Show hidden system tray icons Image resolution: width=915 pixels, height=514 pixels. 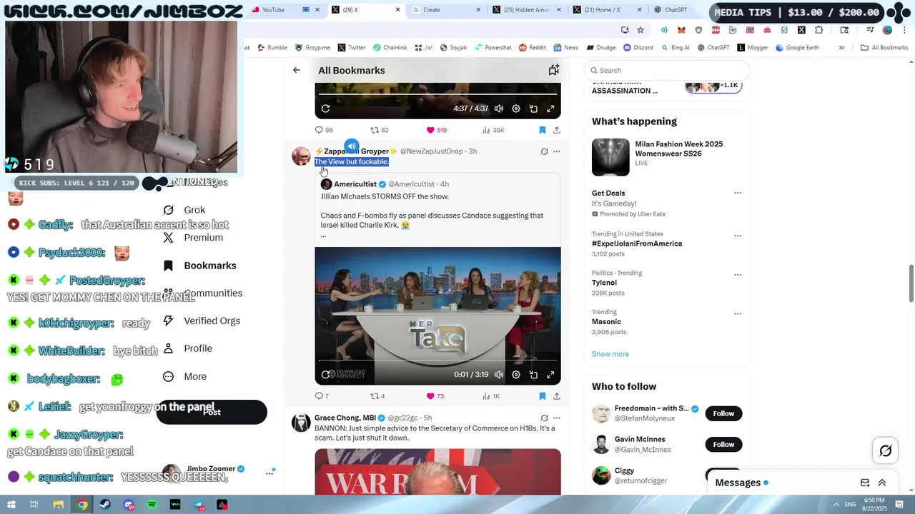pos(836,505)
